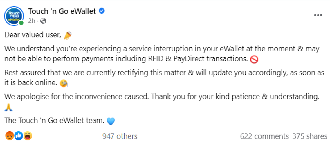Click the angry reaction icon
Image resolution: width=330 pixels, height=144 pixels.
tap(10, 136)
